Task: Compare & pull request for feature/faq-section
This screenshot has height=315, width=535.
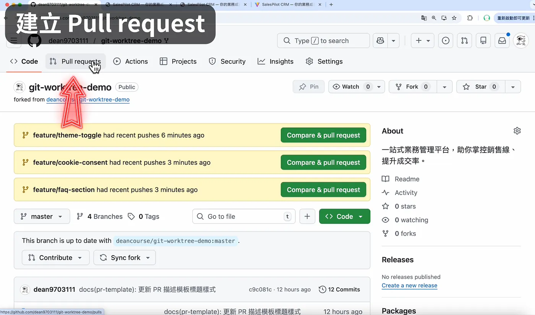Action: tap(323, 190)
